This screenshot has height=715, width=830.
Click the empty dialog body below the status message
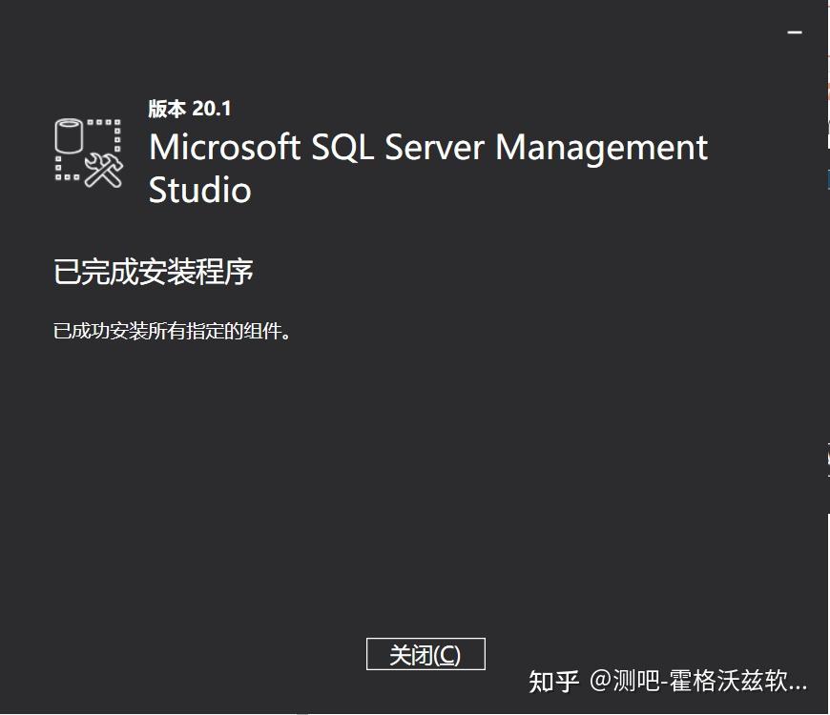(x=415, y=477)
